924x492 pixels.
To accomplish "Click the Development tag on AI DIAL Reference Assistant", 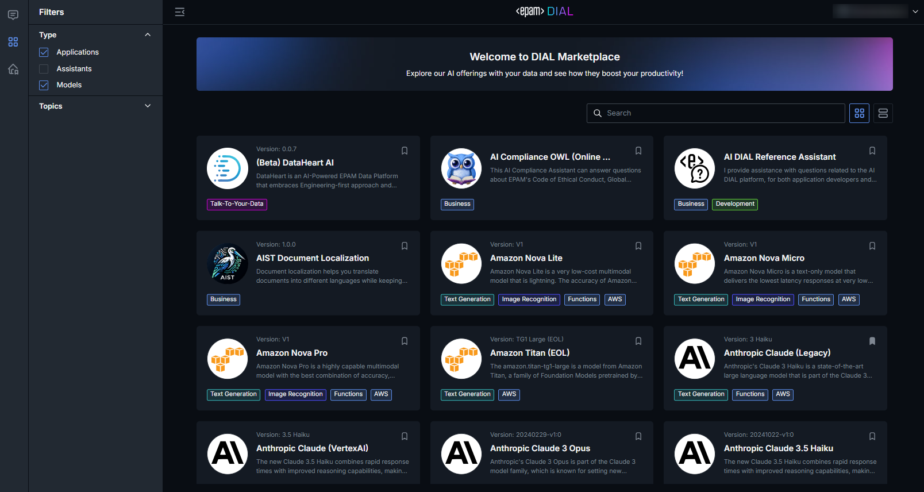I will coord(734,204).
